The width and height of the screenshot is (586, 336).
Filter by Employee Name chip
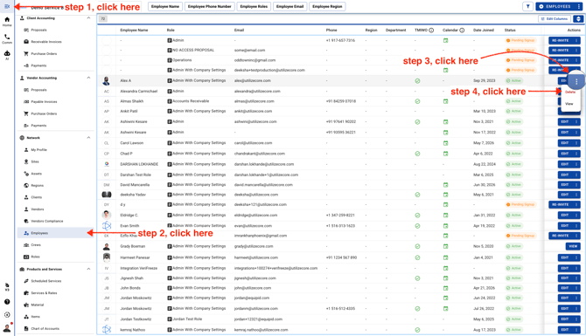(x=165, y=6)
